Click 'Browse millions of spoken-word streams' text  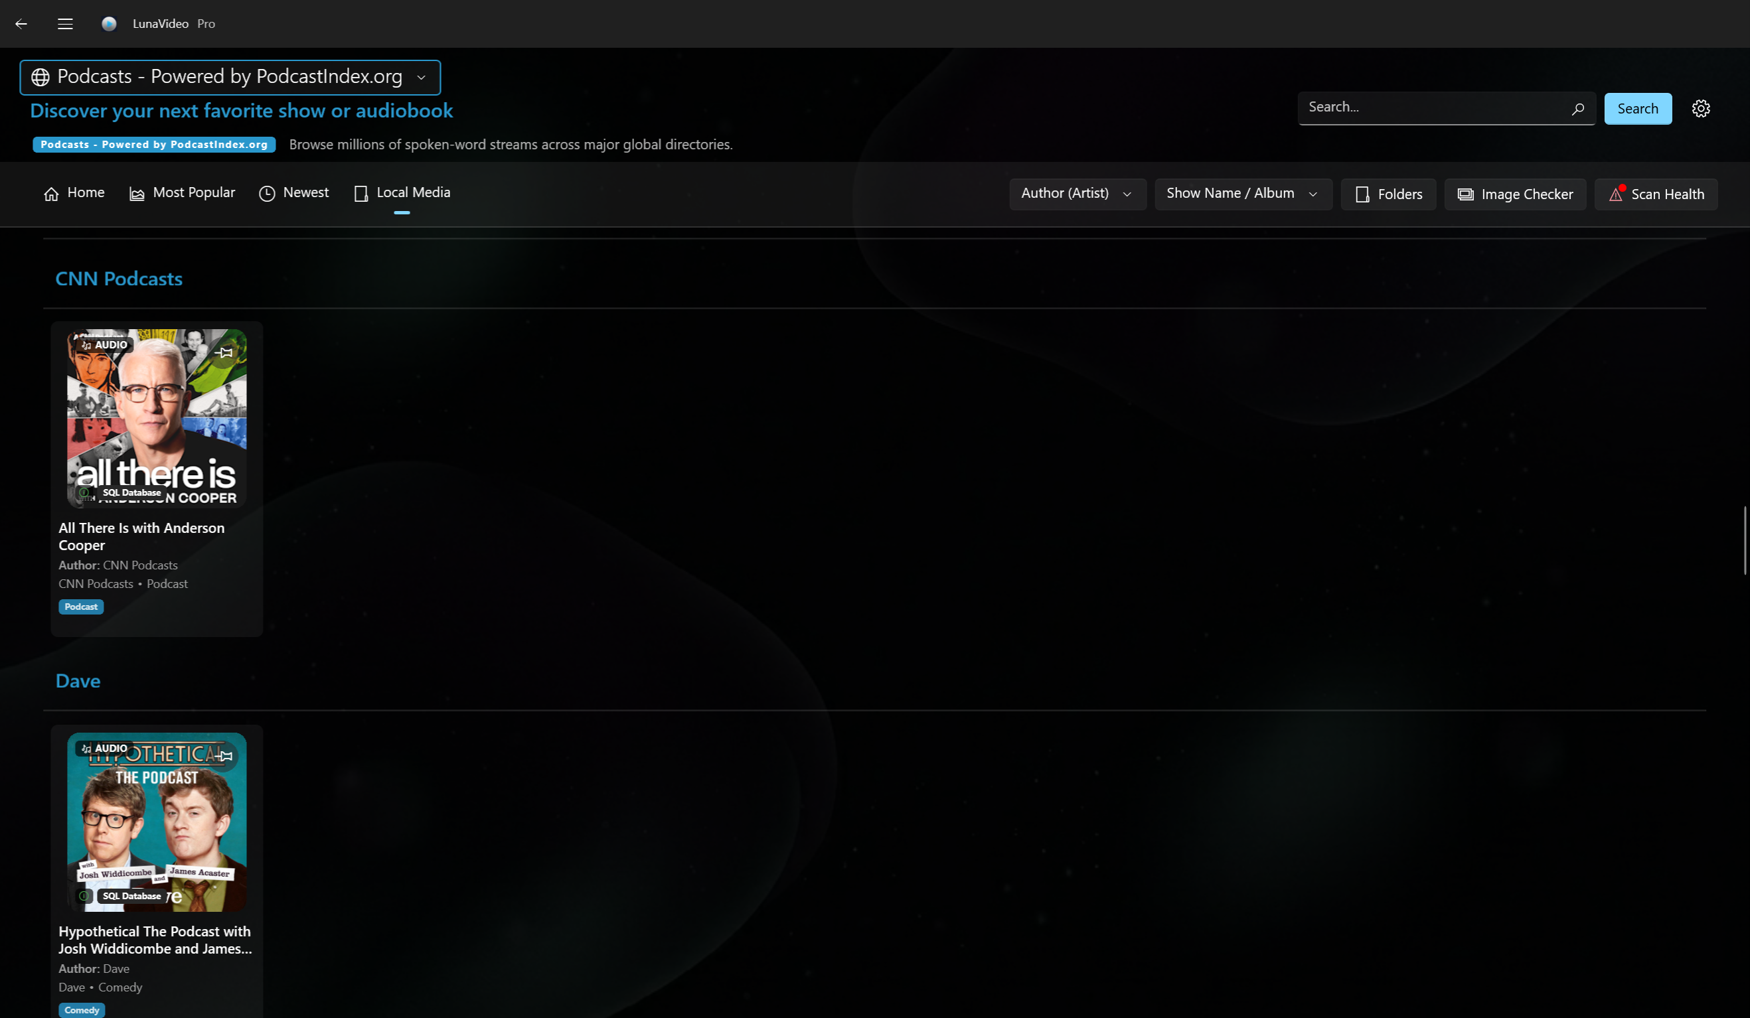(x=511, y=145)
